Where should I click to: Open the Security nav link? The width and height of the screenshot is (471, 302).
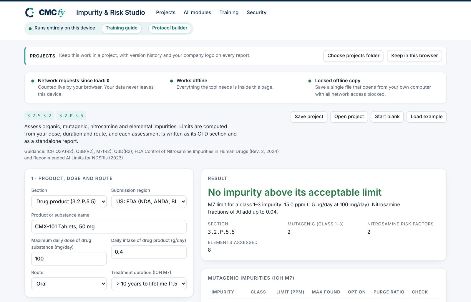[256, 12]
